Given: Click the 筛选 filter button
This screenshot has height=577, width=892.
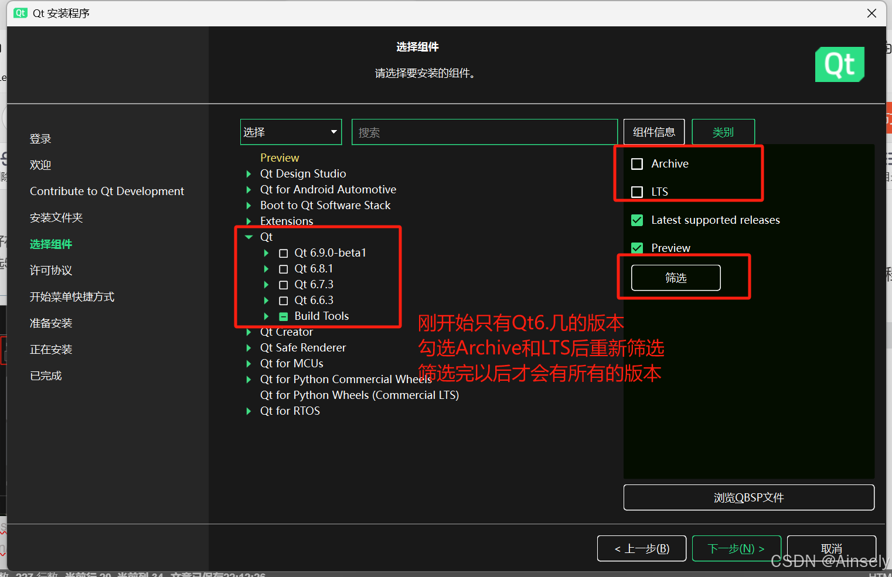Looking at the screenshot, I should click(x=676, y=278).
